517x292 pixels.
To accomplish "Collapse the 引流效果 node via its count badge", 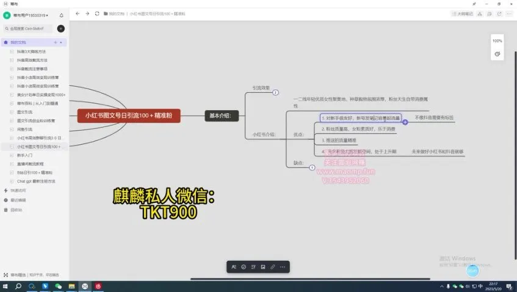I will [275, 93].
